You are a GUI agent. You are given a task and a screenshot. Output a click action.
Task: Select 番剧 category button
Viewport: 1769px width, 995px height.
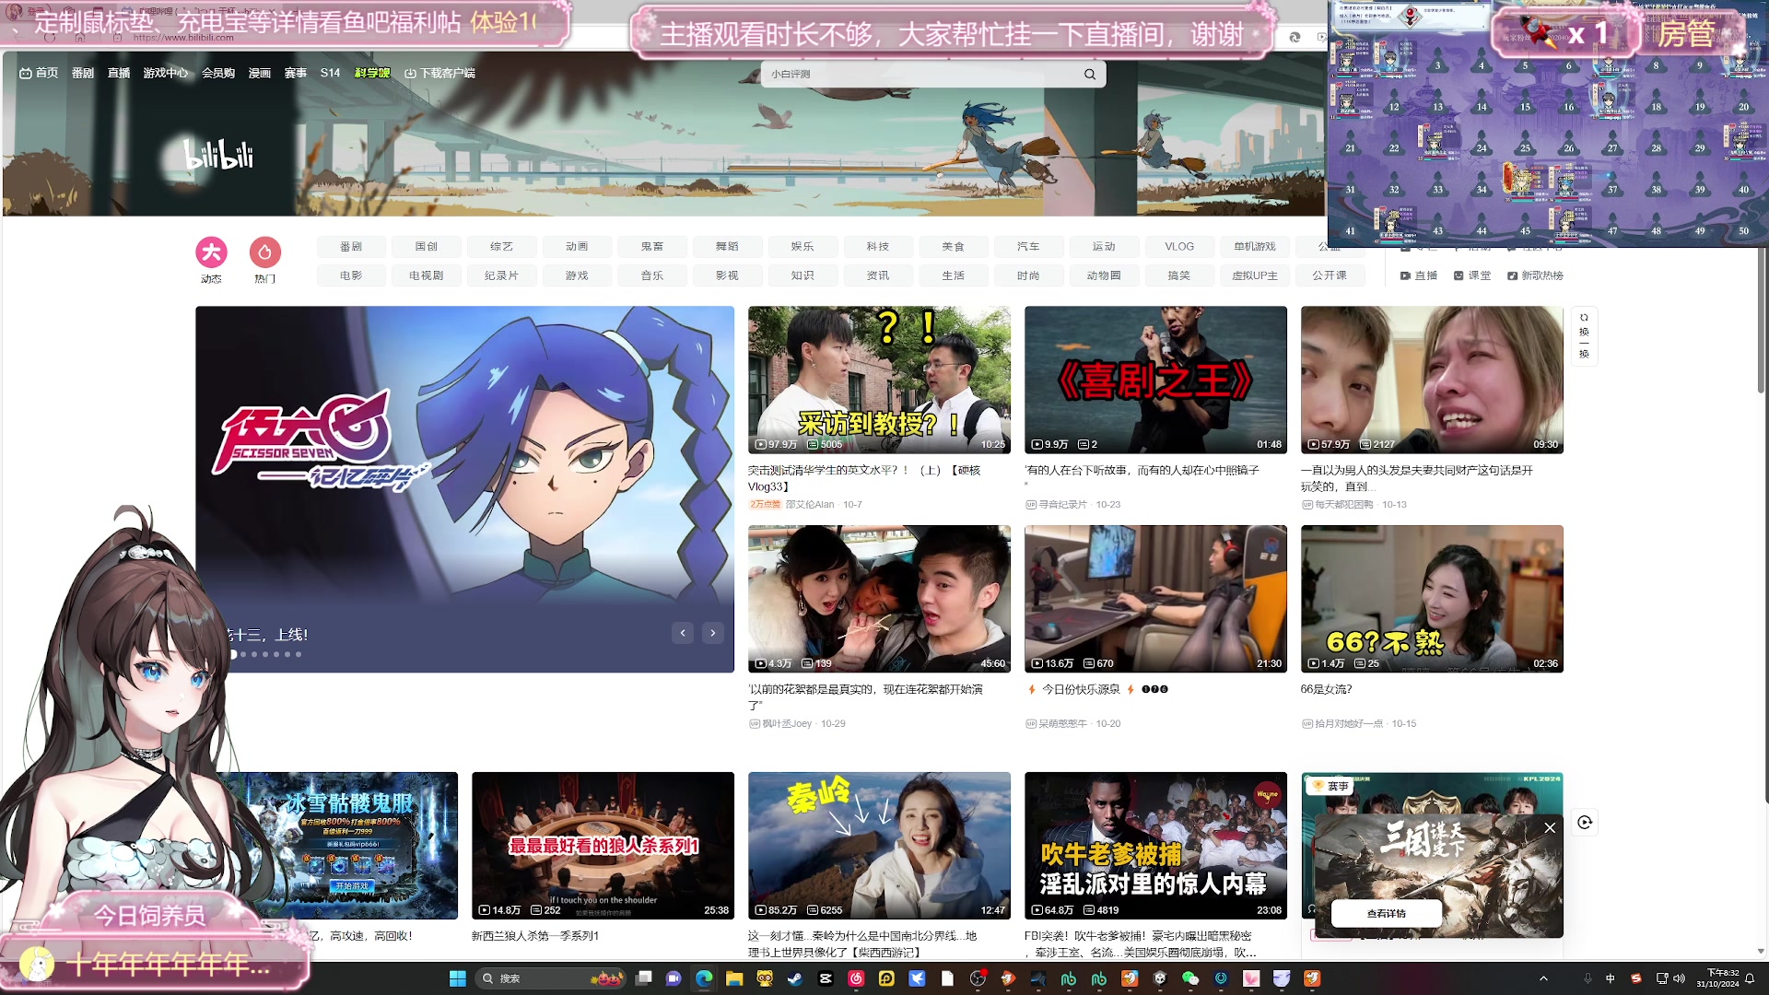coord(351,246)
